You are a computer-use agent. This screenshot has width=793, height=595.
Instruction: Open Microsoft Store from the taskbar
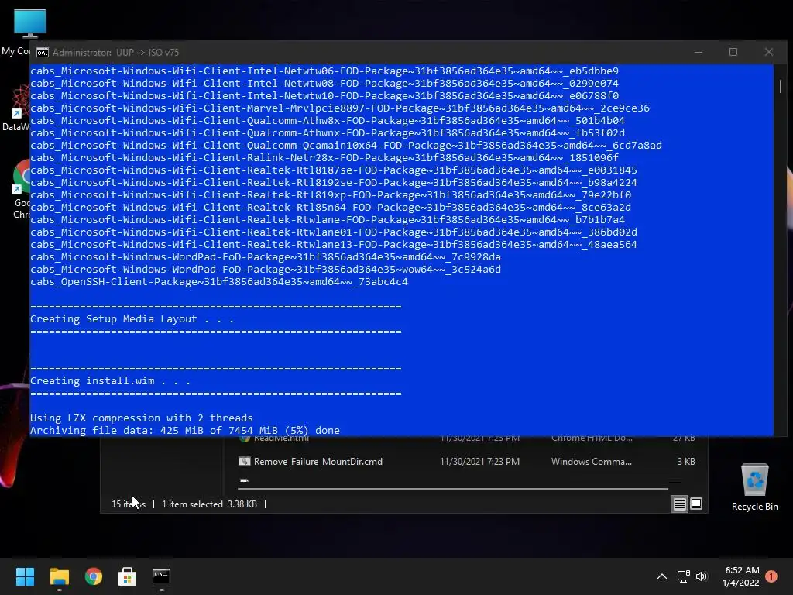[x=128, y=576]
